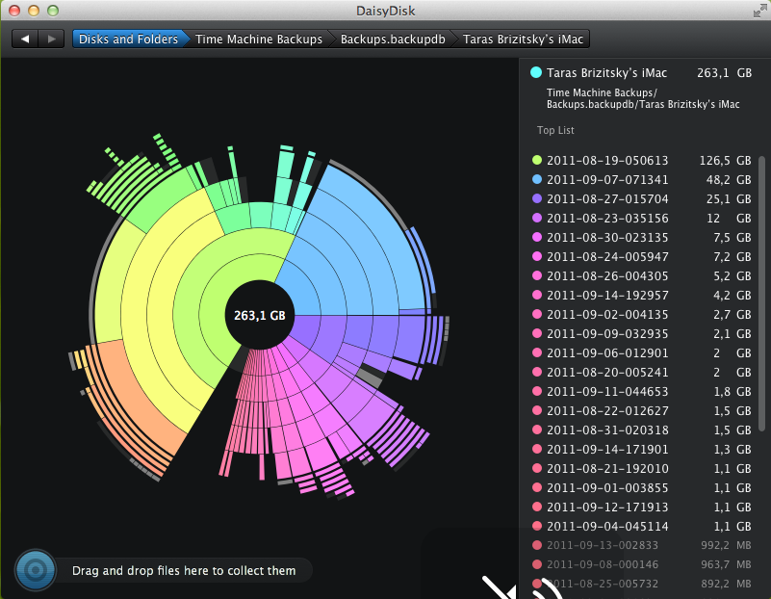This screenshot has width=771, height=599.
Task: Open the 2011-09-12-171913 entry
Action: click(642, 507)
